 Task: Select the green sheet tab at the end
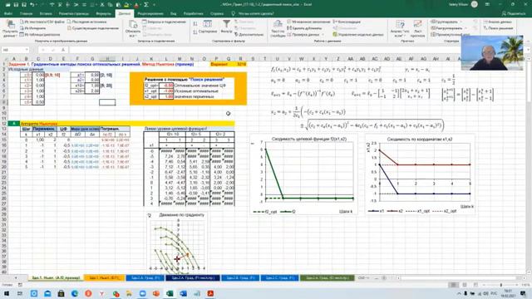tap(327, 278)
